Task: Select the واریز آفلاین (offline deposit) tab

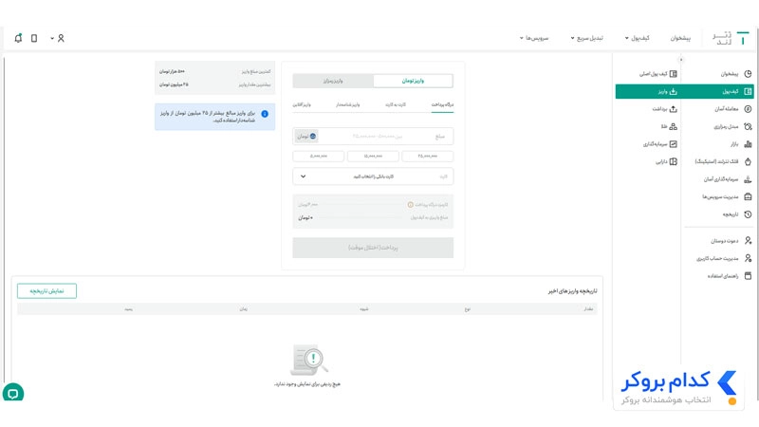Action: coord(302,104)
